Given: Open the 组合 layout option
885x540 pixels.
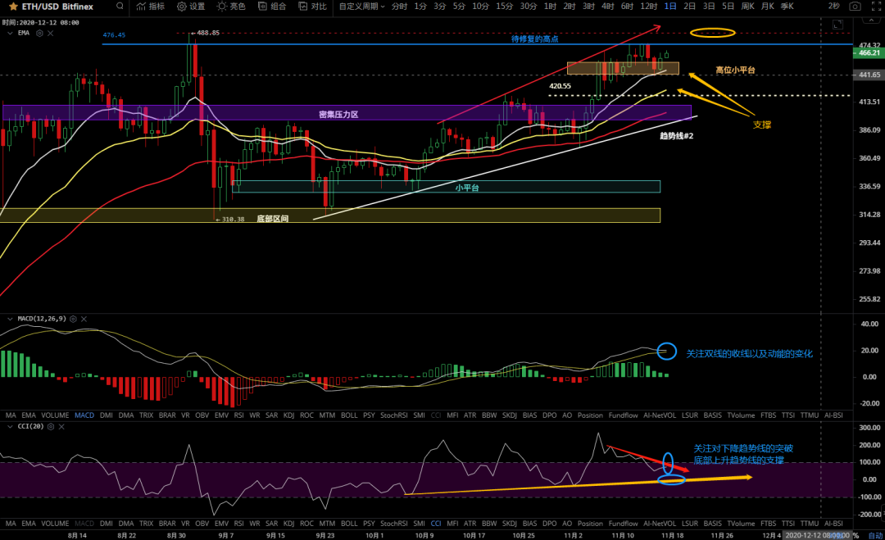Looking at the screenshot, I should (272, 7).
